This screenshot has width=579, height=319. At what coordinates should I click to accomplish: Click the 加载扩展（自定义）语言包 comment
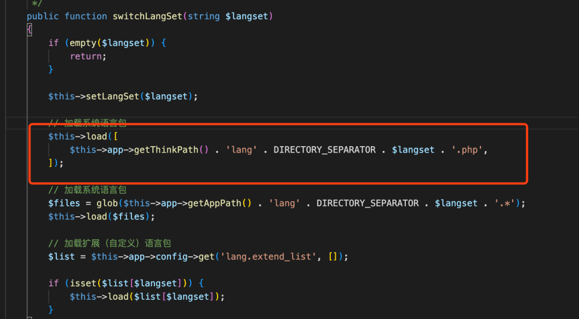(x=117, y=243)
